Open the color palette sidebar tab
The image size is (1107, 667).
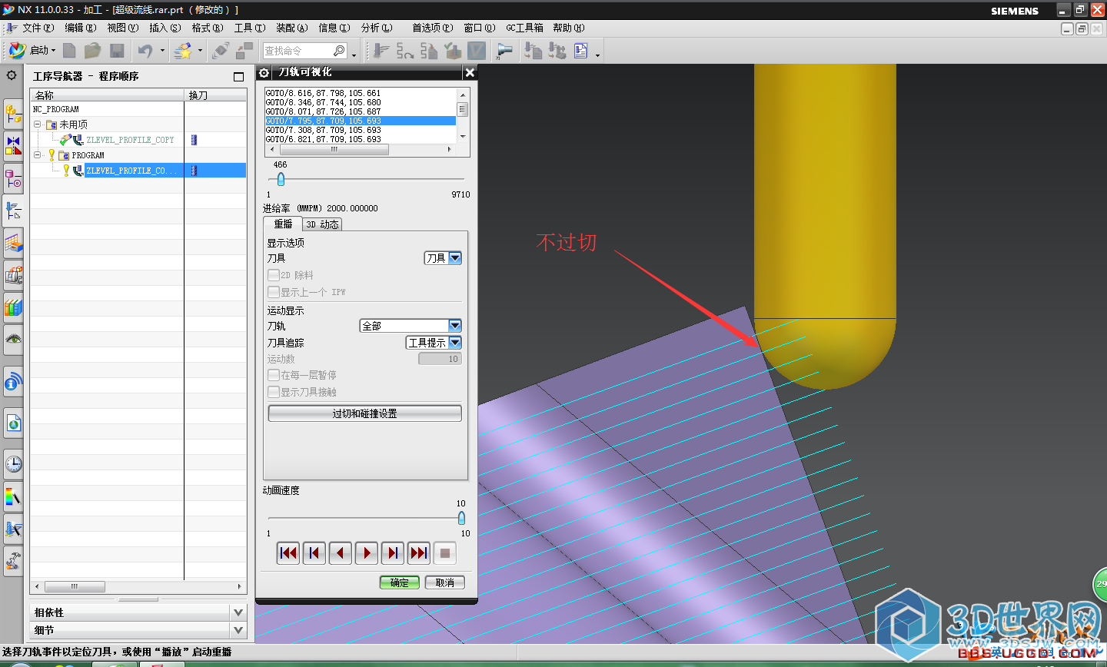[x=13, y=497]
